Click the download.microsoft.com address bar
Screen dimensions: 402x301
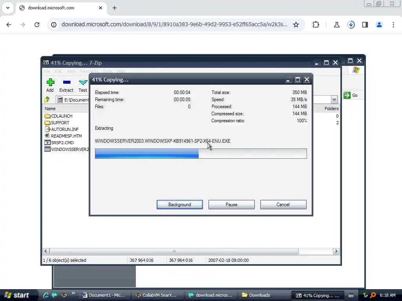pyautogui.click(x=174, y=25)
